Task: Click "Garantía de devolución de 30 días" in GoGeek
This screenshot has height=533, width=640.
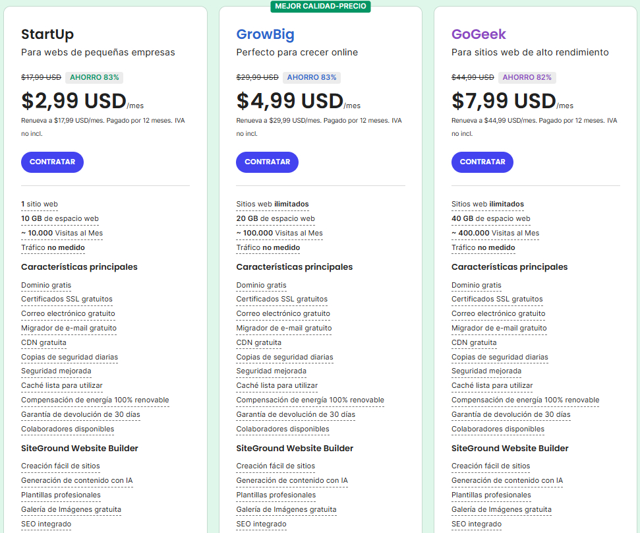Action: [x=511, y=414]
